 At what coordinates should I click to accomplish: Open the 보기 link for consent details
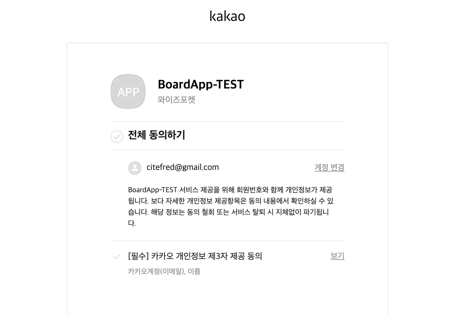(337, 256)
